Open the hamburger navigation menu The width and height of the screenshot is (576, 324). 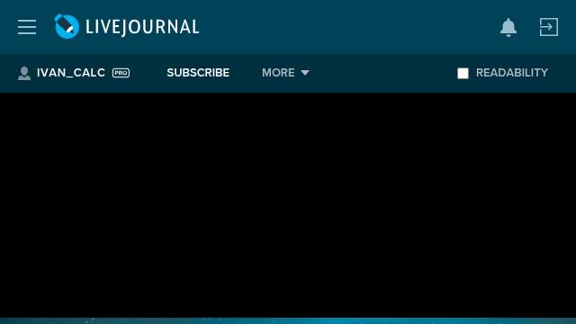click(27, 27)
